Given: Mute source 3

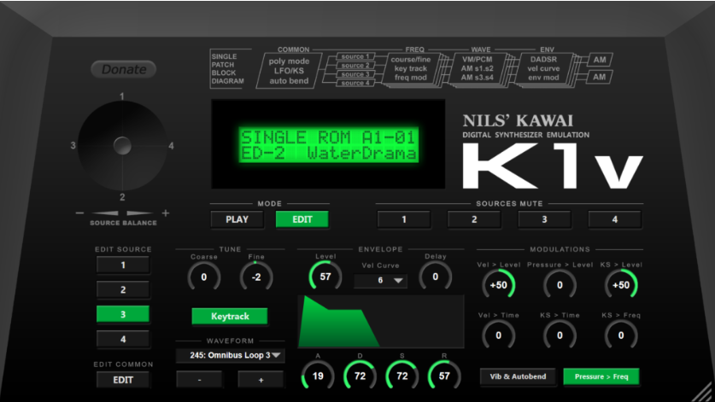Looking at the screenshot, I should [x=544, y=219].
